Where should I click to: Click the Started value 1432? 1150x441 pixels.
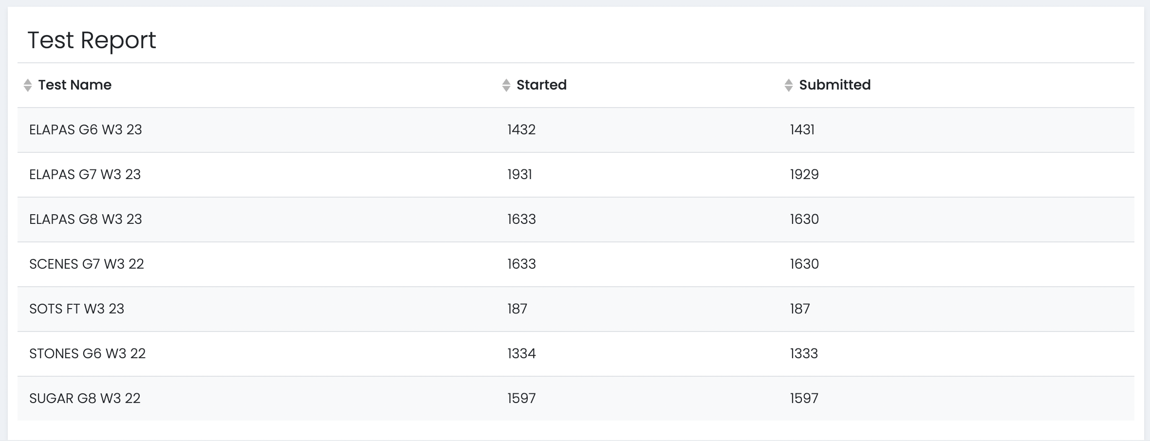tap(521, 130)
